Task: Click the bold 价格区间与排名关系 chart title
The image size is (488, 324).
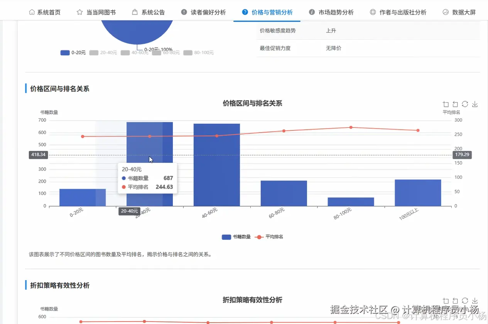Action: click(x=253, y=103)
